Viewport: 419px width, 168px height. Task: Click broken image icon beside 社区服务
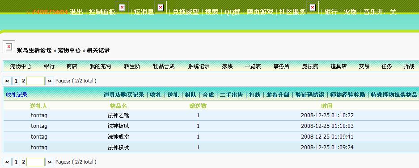pos(313,8)
